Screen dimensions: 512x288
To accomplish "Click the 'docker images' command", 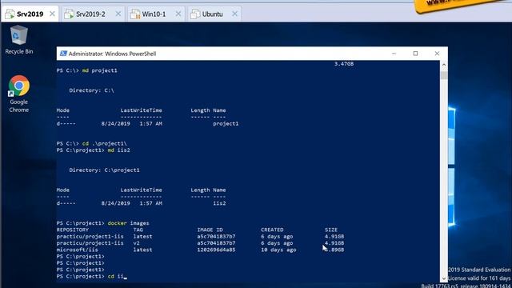I will (x=128, y=223).
